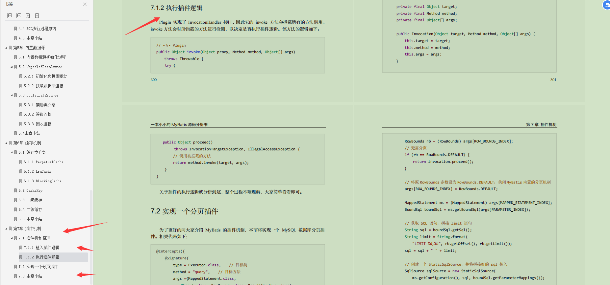Collapse the 第5章 内置数据源 chapter
This screenshot has height=285, width=610.
tap(6, 48)
